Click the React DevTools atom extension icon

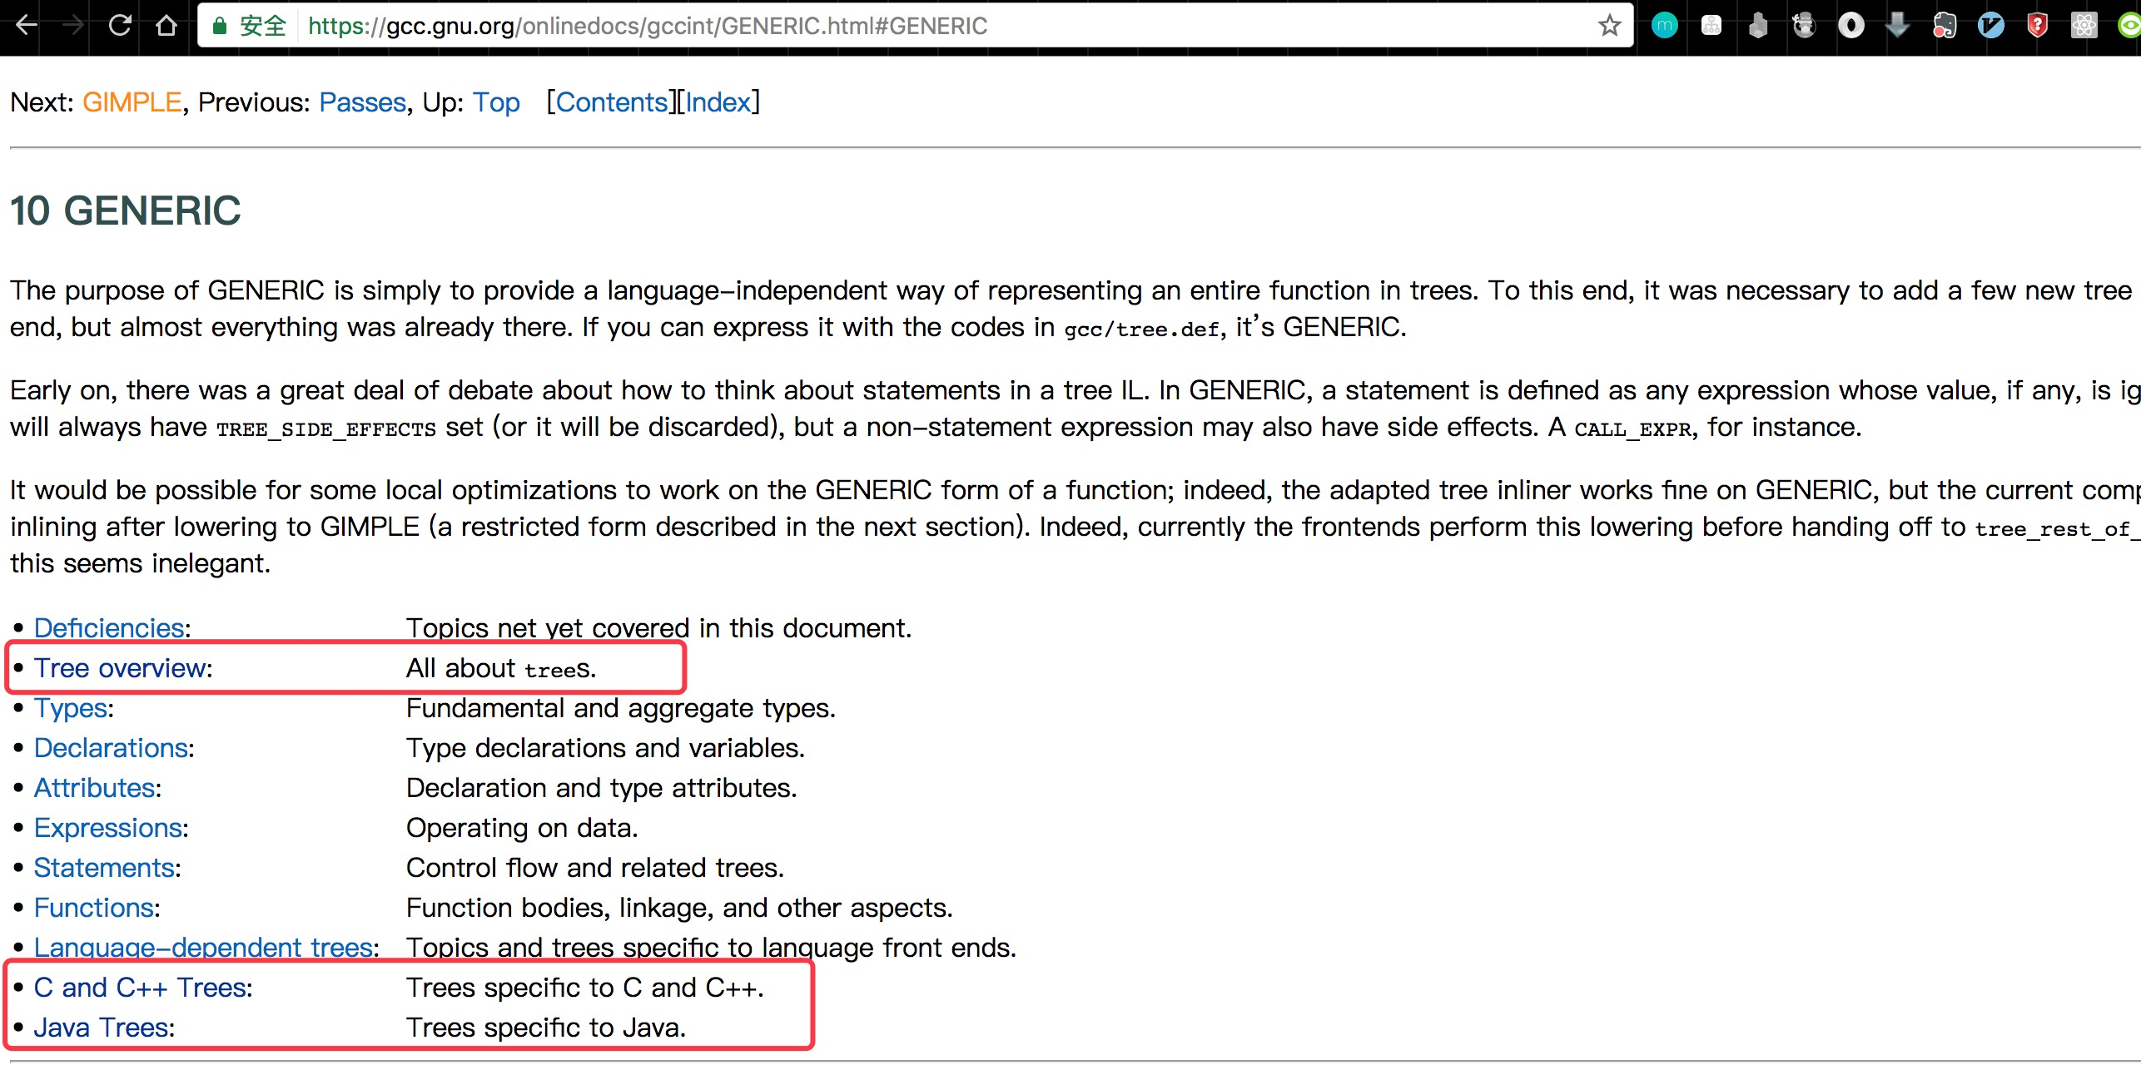pos(2084,26)
